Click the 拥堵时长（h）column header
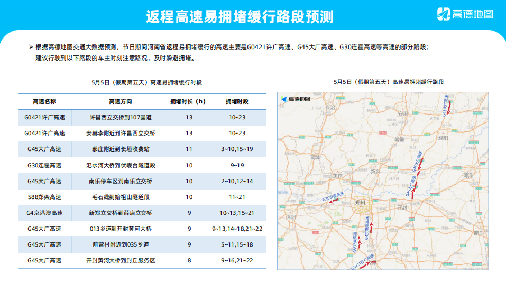The width and height of the screenshot is (506, 284). coord(188,101)
